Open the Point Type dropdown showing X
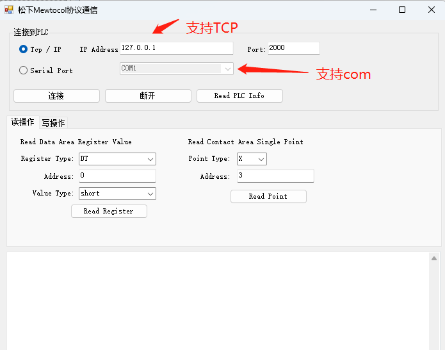The height and width of the screenshot is (350, 445). pos(252,159)
